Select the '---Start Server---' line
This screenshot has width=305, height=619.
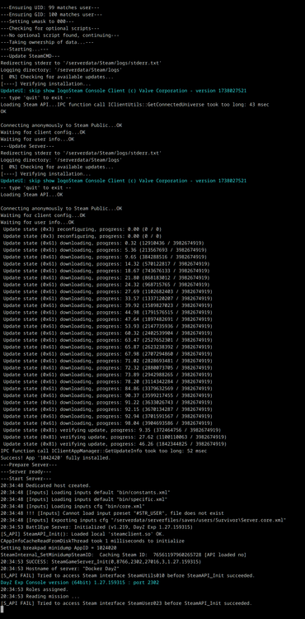pos(27,478)
